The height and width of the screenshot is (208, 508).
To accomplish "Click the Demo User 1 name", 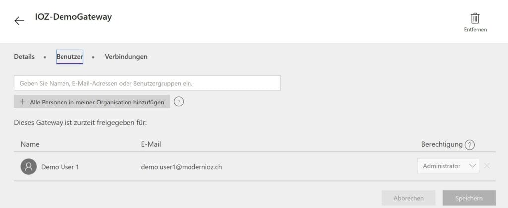I will click(x=60, y=167).
